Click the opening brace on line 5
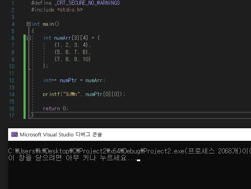 [33, 31]
